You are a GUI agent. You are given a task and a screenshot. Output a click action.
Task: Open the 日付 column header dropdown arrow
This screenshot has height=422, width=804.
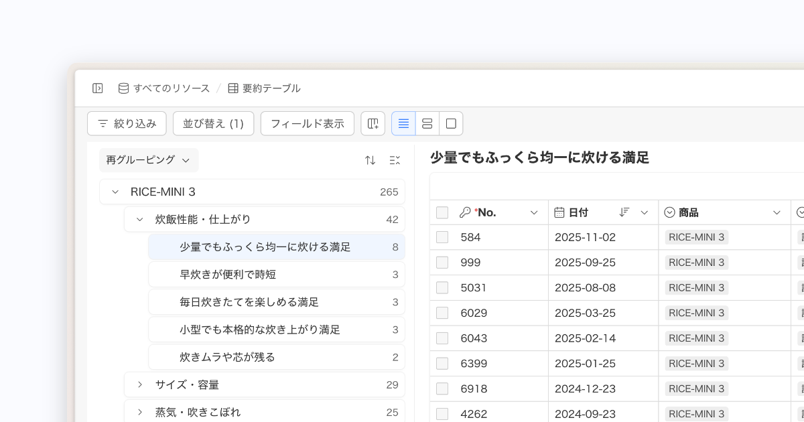[x=645, y=212]
